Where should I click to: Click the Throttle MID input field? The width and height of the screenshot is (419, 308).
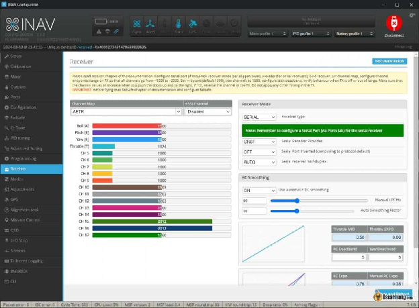(x=349, y=238)
